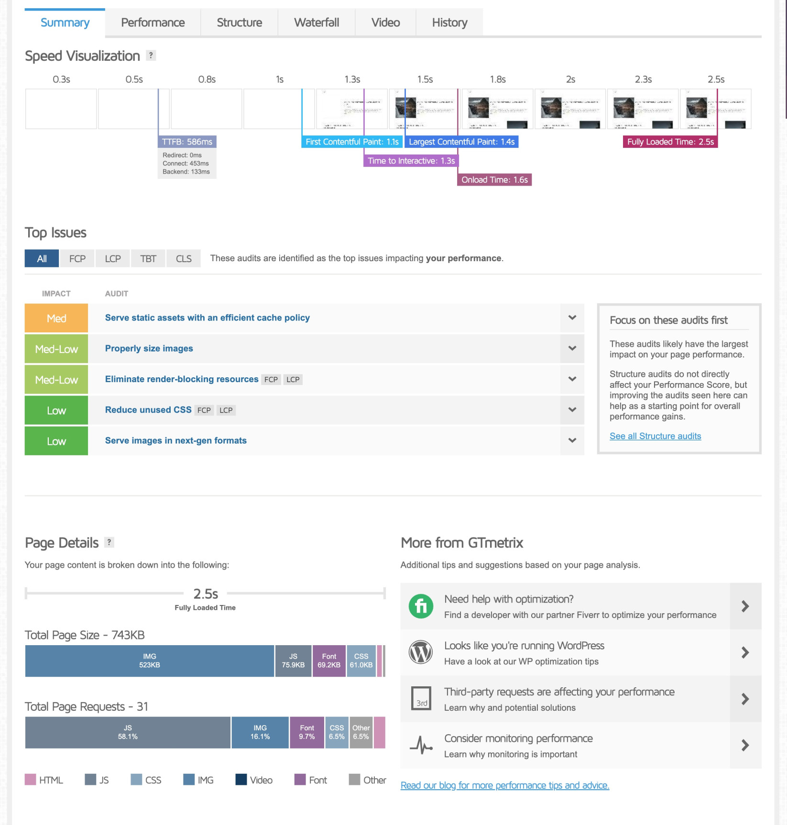Filter top issues by FCP
This screenshot has height=825, width=787.
coord(77,258)
